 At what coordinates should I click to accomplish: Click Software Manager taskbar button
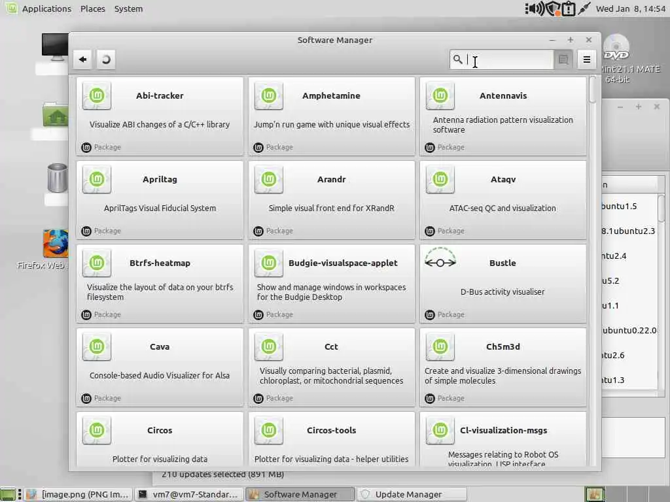tap(300, 494)
